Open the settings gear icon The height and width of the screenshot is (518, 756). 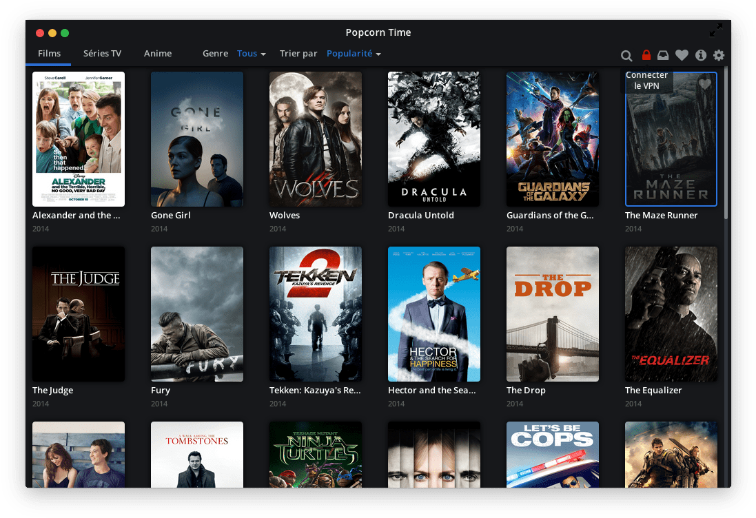(719, 55)
